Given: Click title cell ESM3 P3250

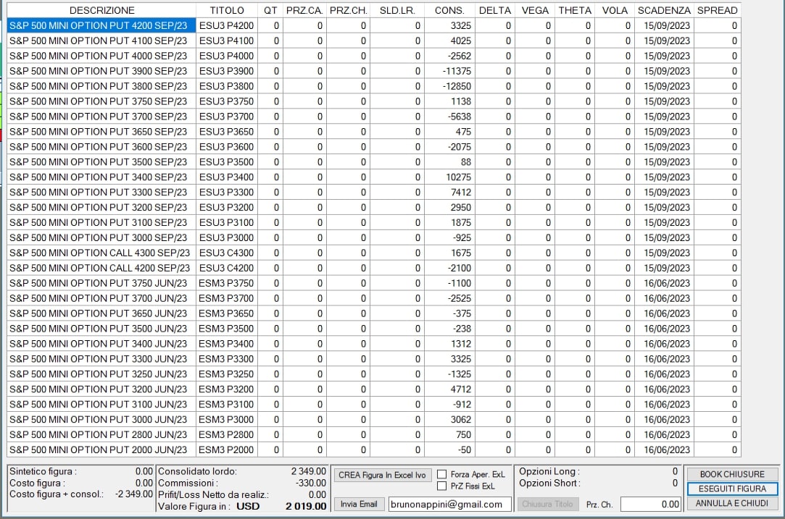Looking at the screenshot, I should 227,374.
